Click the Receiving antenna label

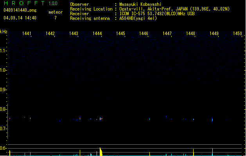pyautogui.click(x=90, y=18)
